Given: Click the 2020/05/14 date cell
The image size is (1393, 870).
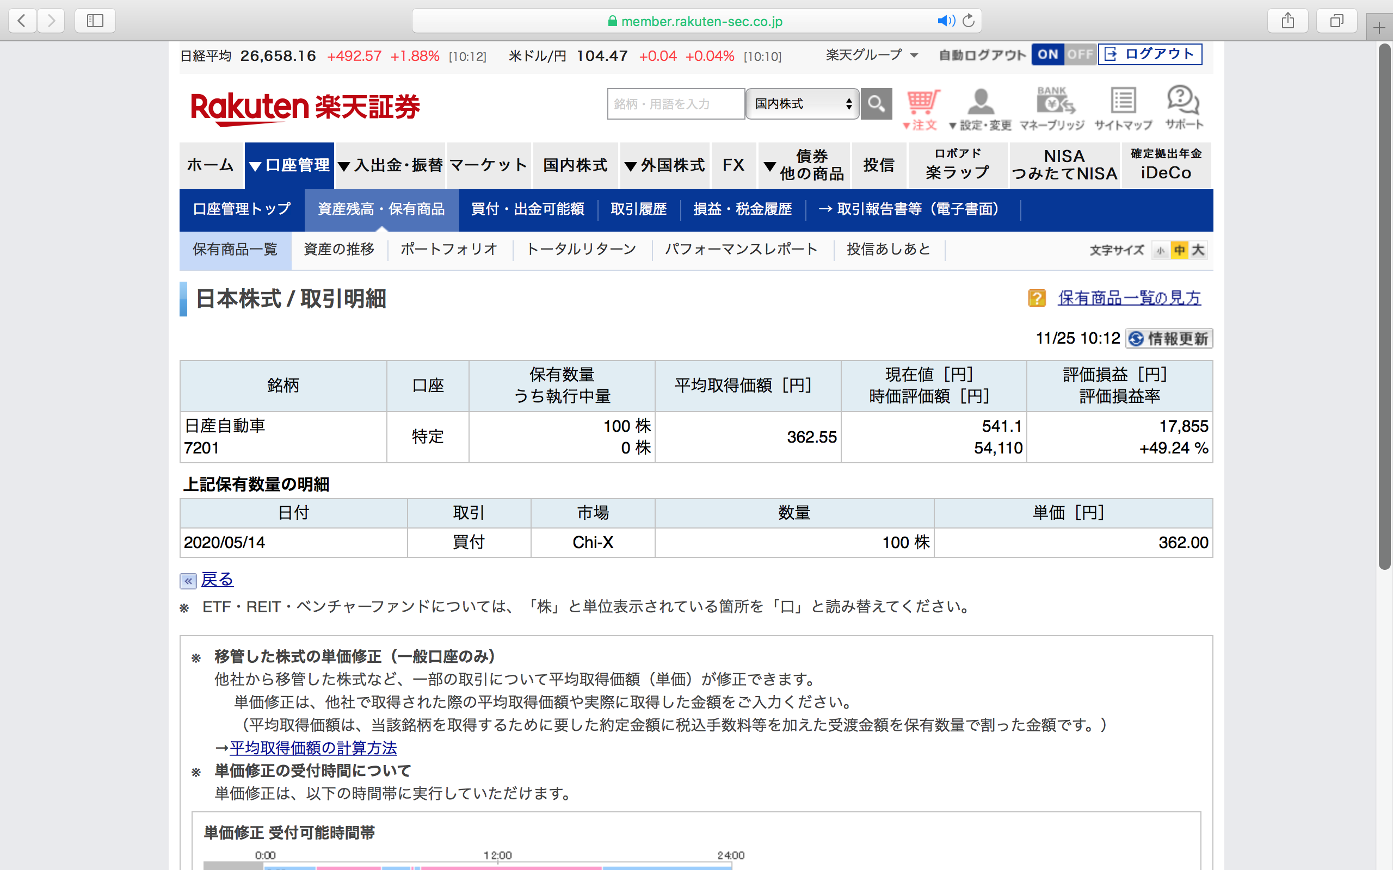Looking at the screenshot, I should tap(294, 543).
